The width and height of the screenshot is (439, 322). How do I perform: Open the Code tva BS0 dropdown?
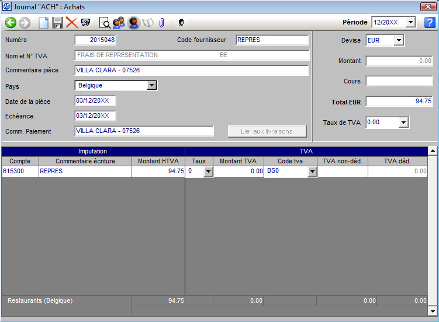click(312, 171)
